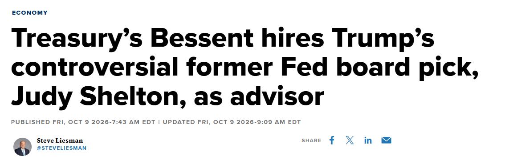Viewport: 505px width, 168px height.
Task: Open the ECONOMY section link
Action: (30, 12)
